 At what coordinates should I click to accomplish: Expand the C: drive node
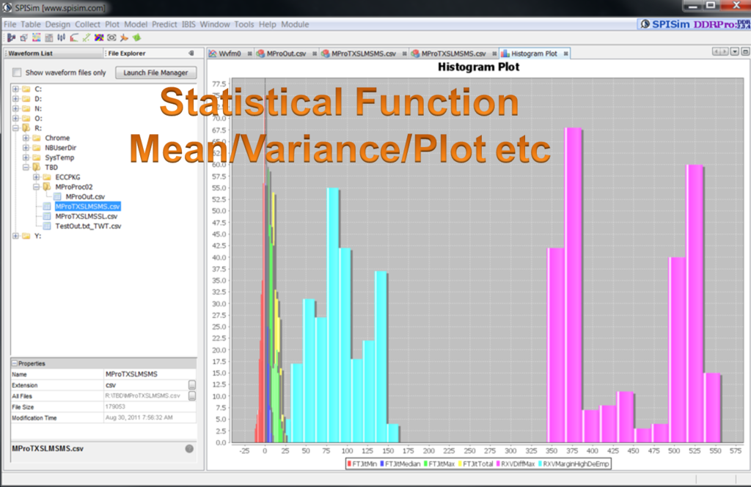(16, 89)
